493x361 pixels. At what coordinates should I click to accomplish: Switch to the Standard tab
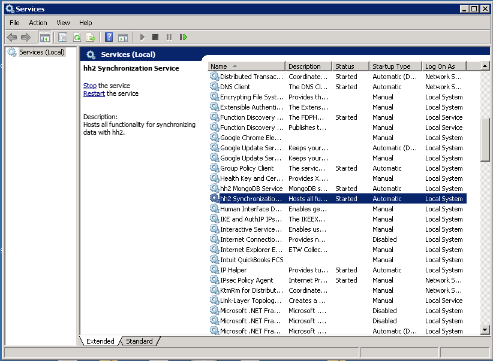(x=139, y=341)
